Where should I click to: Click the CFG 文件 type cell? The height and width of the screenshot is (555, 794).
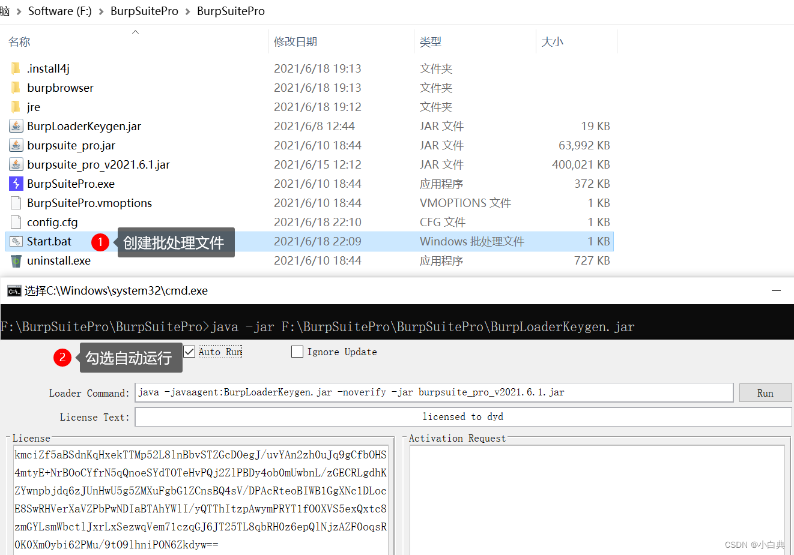(x=443, y=222)
